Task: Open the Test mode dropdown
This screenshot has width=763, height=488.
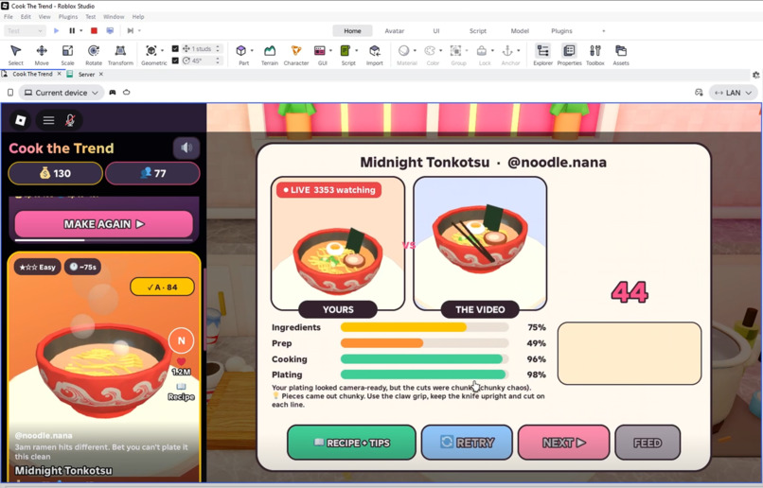Action: click(x=25, y=30)
